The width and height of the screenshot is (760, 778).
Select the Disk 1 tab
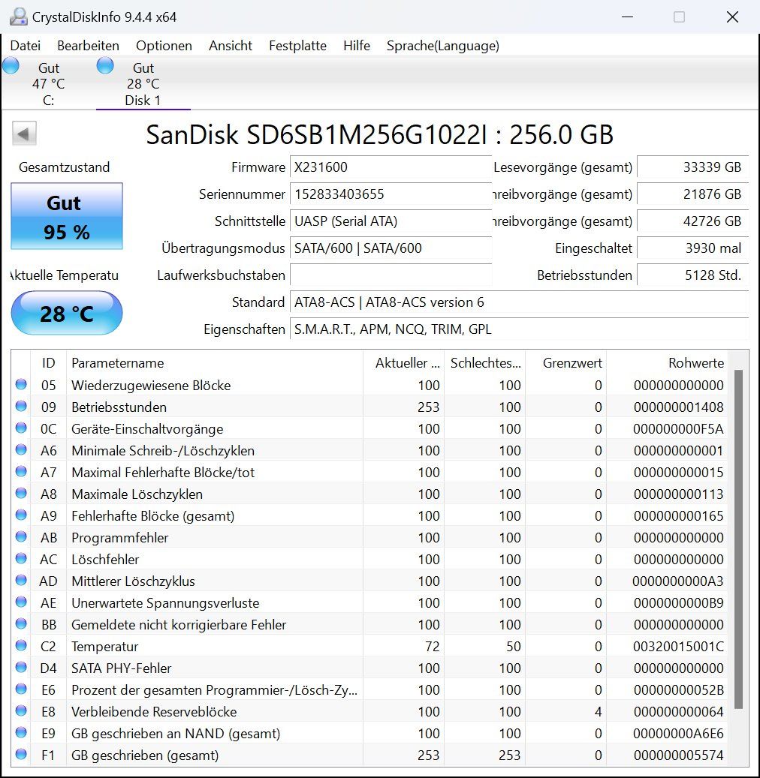(x=143, y=83)
